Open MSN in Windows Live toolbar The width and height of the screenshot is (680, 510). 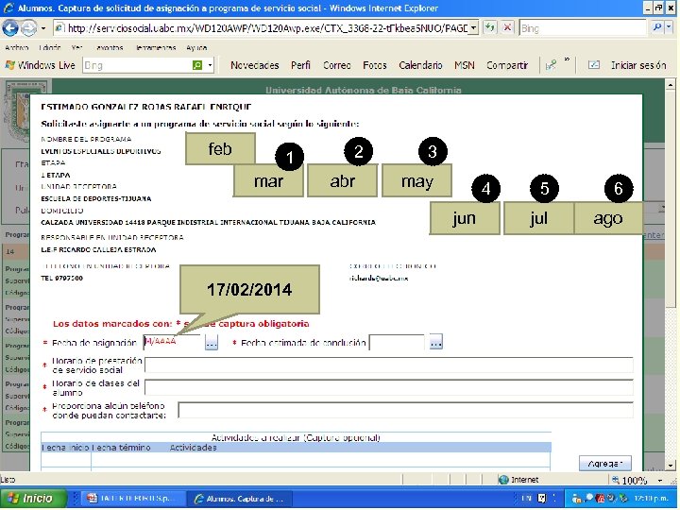[x=464, y=65]
